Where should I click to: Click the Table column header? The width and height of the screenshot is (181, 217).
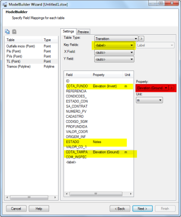tap(23, 40)
